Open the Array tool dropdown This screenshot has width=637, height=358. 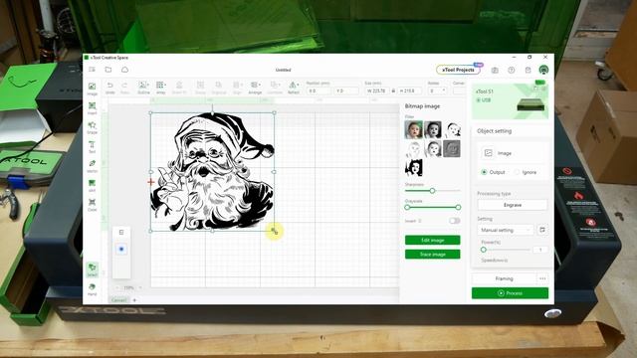[161, 88]
